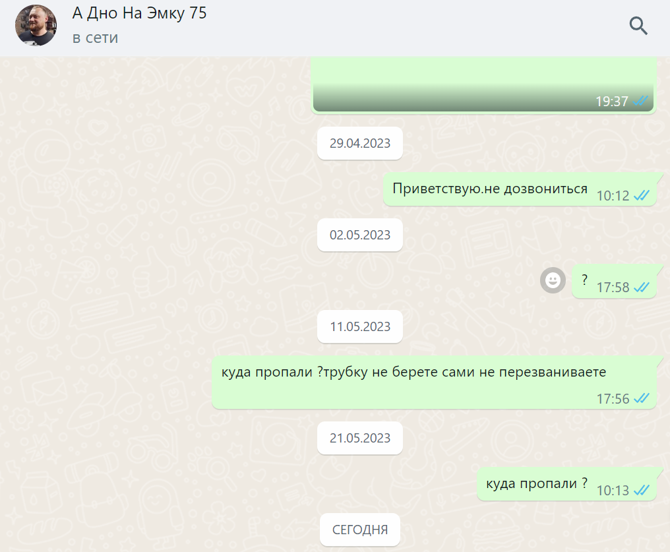The image size is (670, 552).
Task: Click the 17:56 timestamp
Action: 613,399
